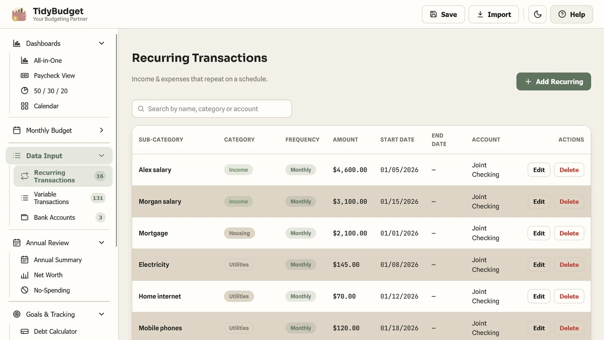The image size is (604, 340).
Task: Delete the Home internet transaction
Action: coord(569,296)
